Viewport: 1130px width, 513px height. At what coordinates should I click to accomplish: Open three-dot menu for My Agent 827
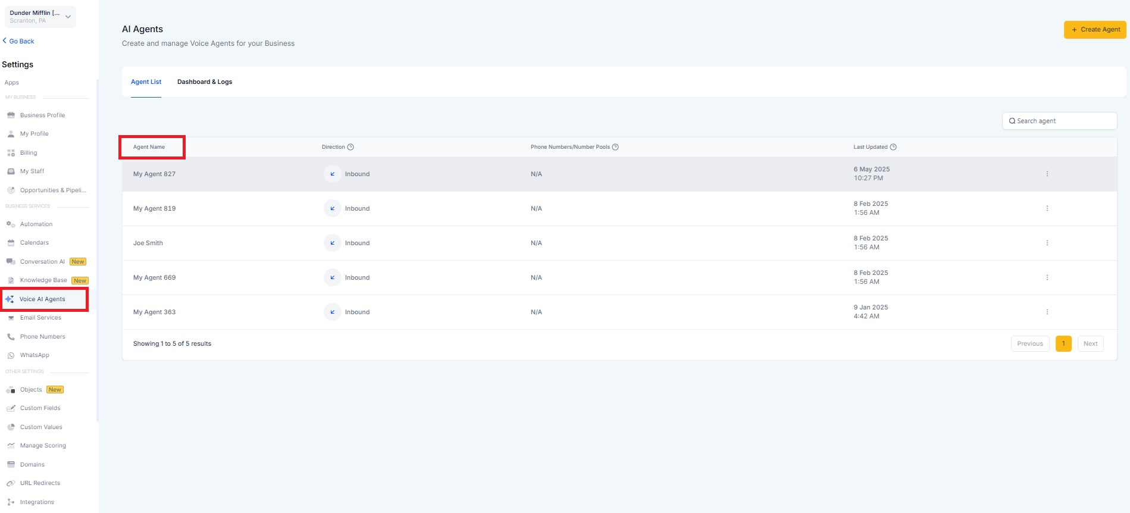pyautogui.click(x=1047, y=174)
